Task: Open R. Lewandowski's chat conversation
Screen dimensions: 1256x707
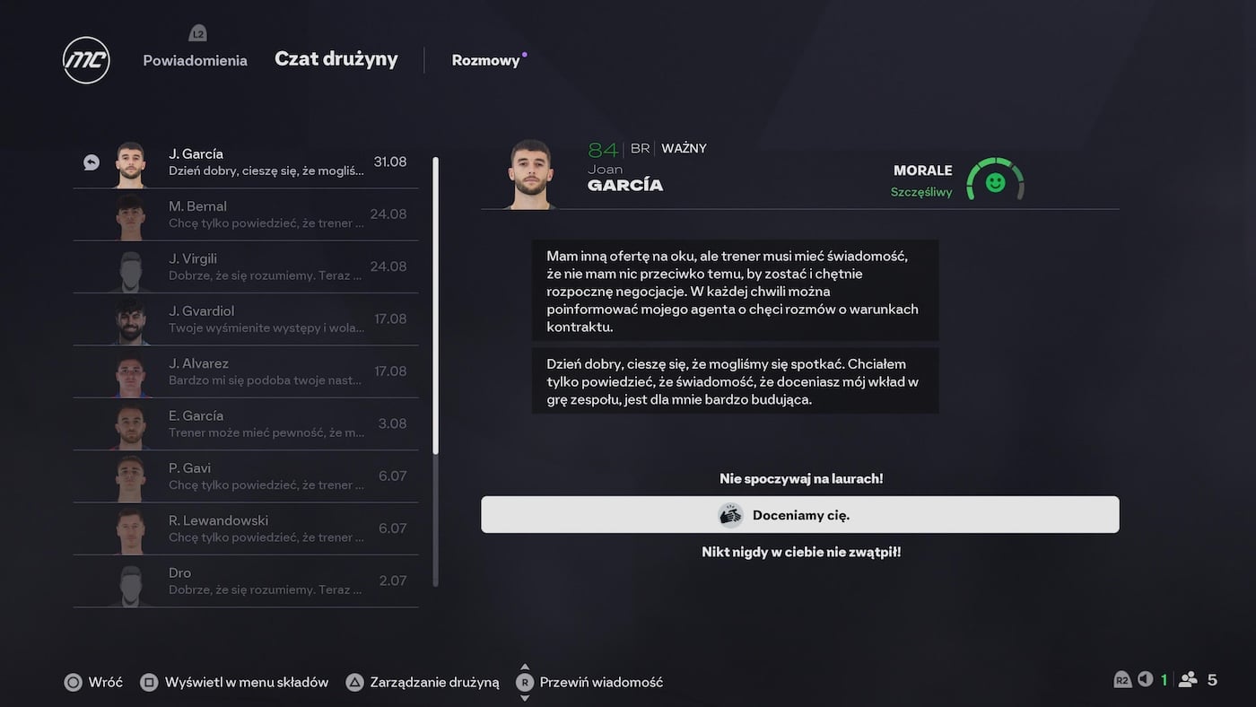Action: coord(266,528)
